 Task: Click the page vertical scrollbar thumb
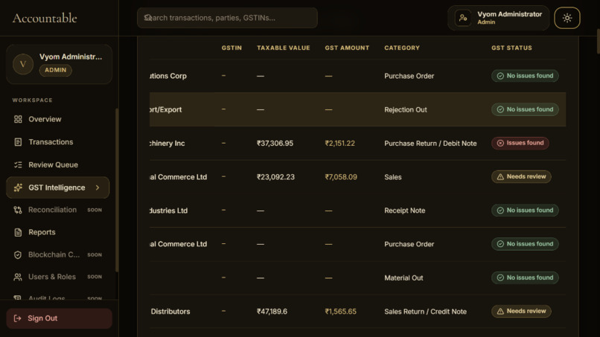pos(598,41)
